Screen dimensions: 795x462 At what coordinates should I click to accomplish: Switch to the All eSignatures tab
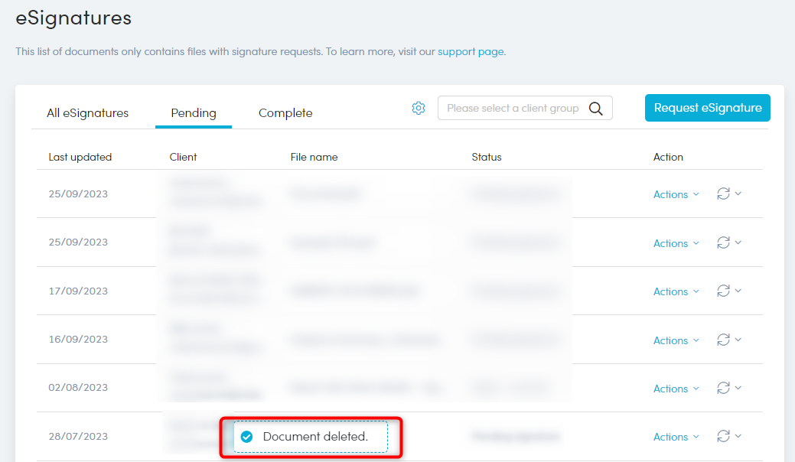[87, 112]
